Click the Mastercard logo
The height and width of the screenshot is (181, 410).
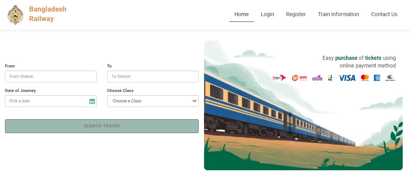365,78
